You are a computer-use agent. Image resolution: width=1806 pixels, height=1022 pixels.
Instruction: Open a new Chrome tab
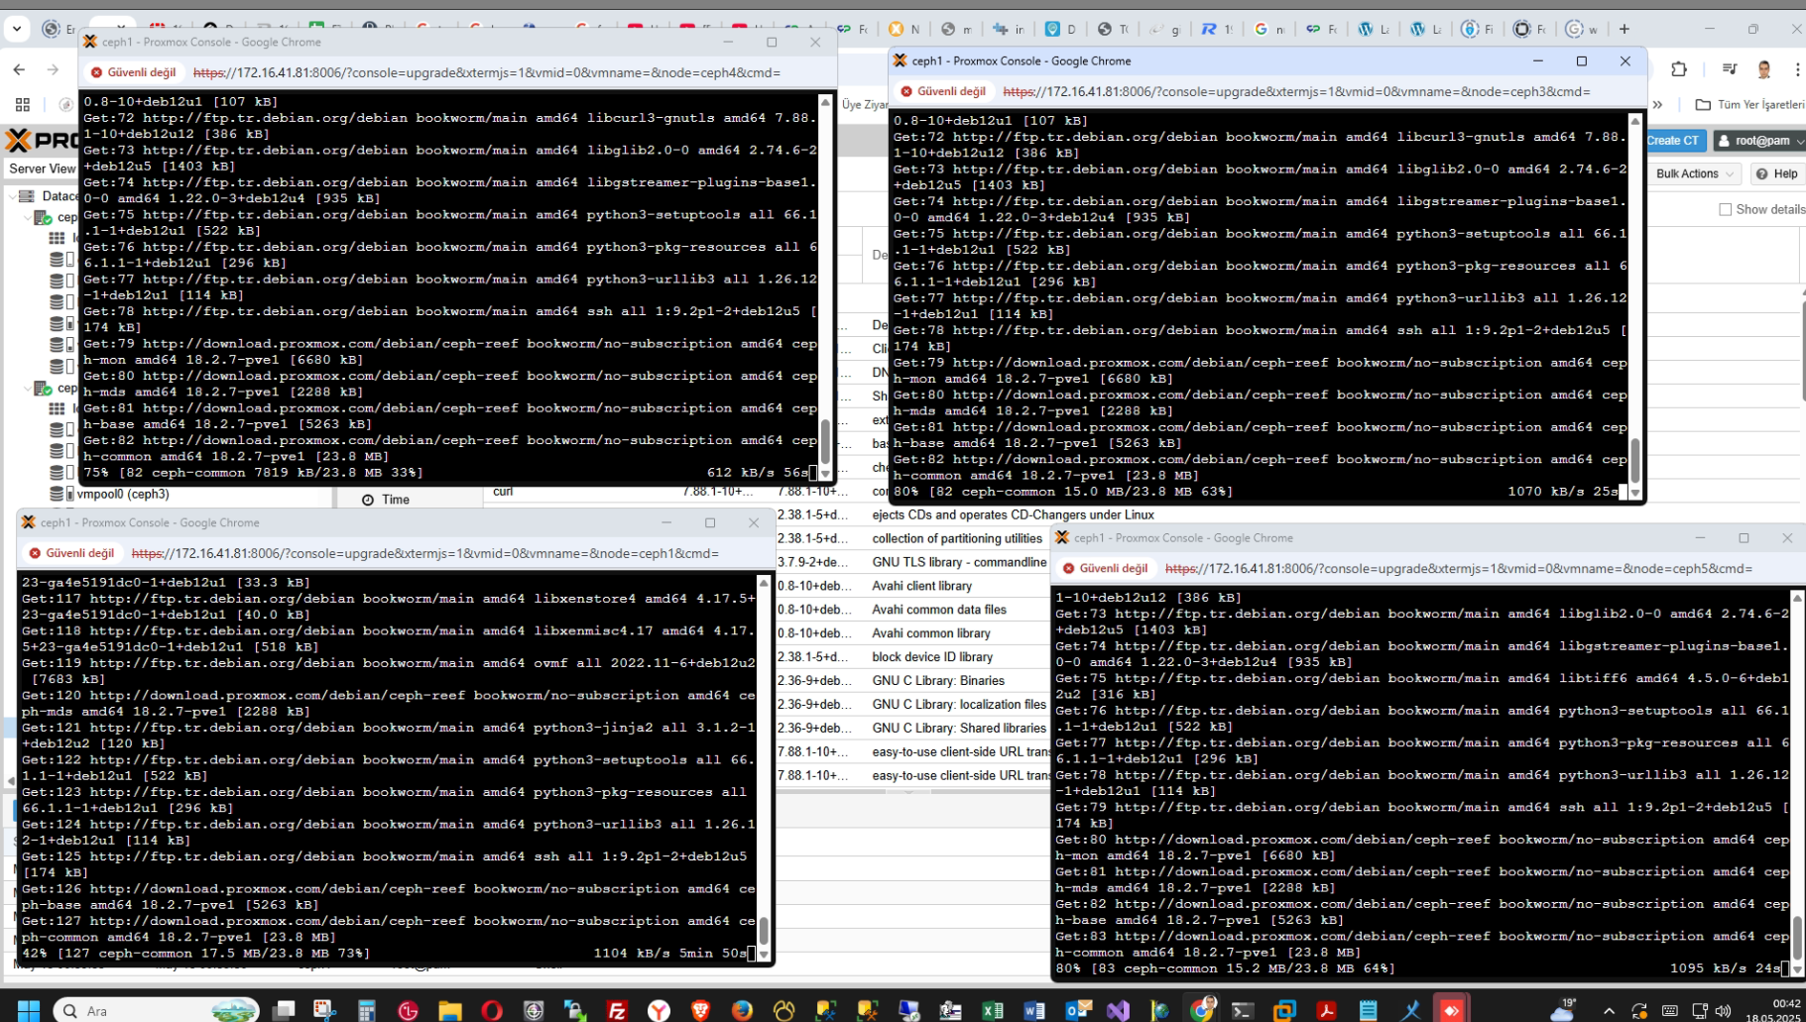[x=1625, y=29]
